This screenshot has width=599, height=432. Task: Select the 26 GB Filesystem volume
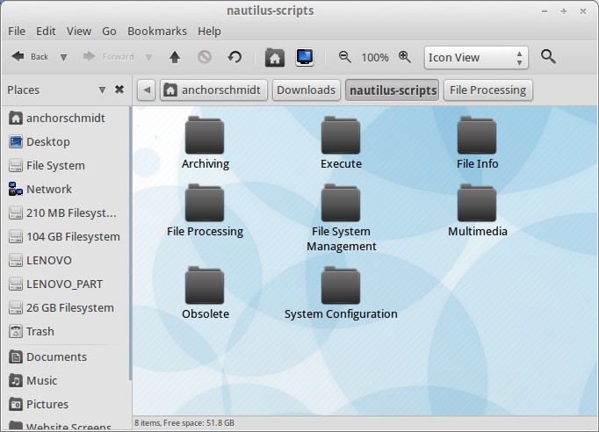click(65, 307)
